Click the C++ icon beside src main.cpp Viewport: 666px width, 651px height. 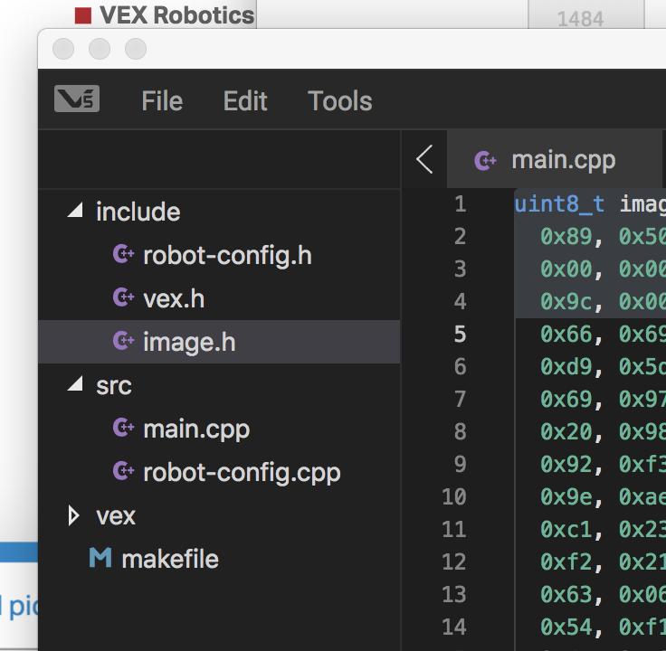[x=123, y=429]
